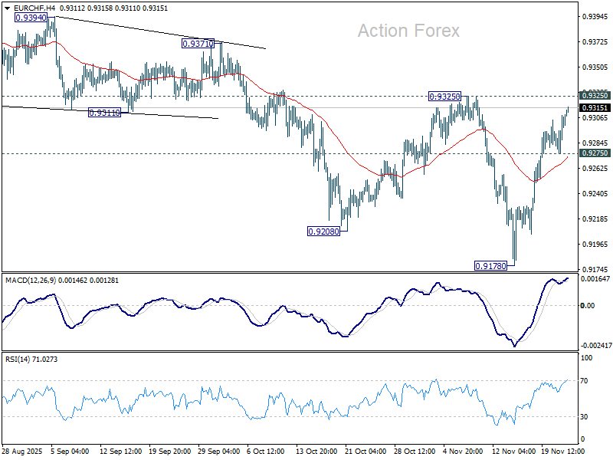
Task: Select the 0.93710 price label
Action: click(x=198, y=44)
